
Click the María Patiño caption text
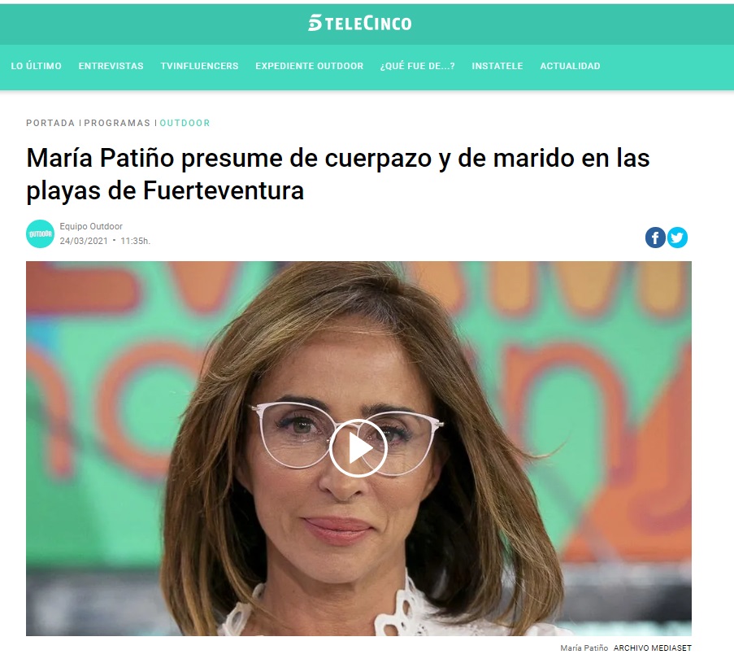point(584,648)
